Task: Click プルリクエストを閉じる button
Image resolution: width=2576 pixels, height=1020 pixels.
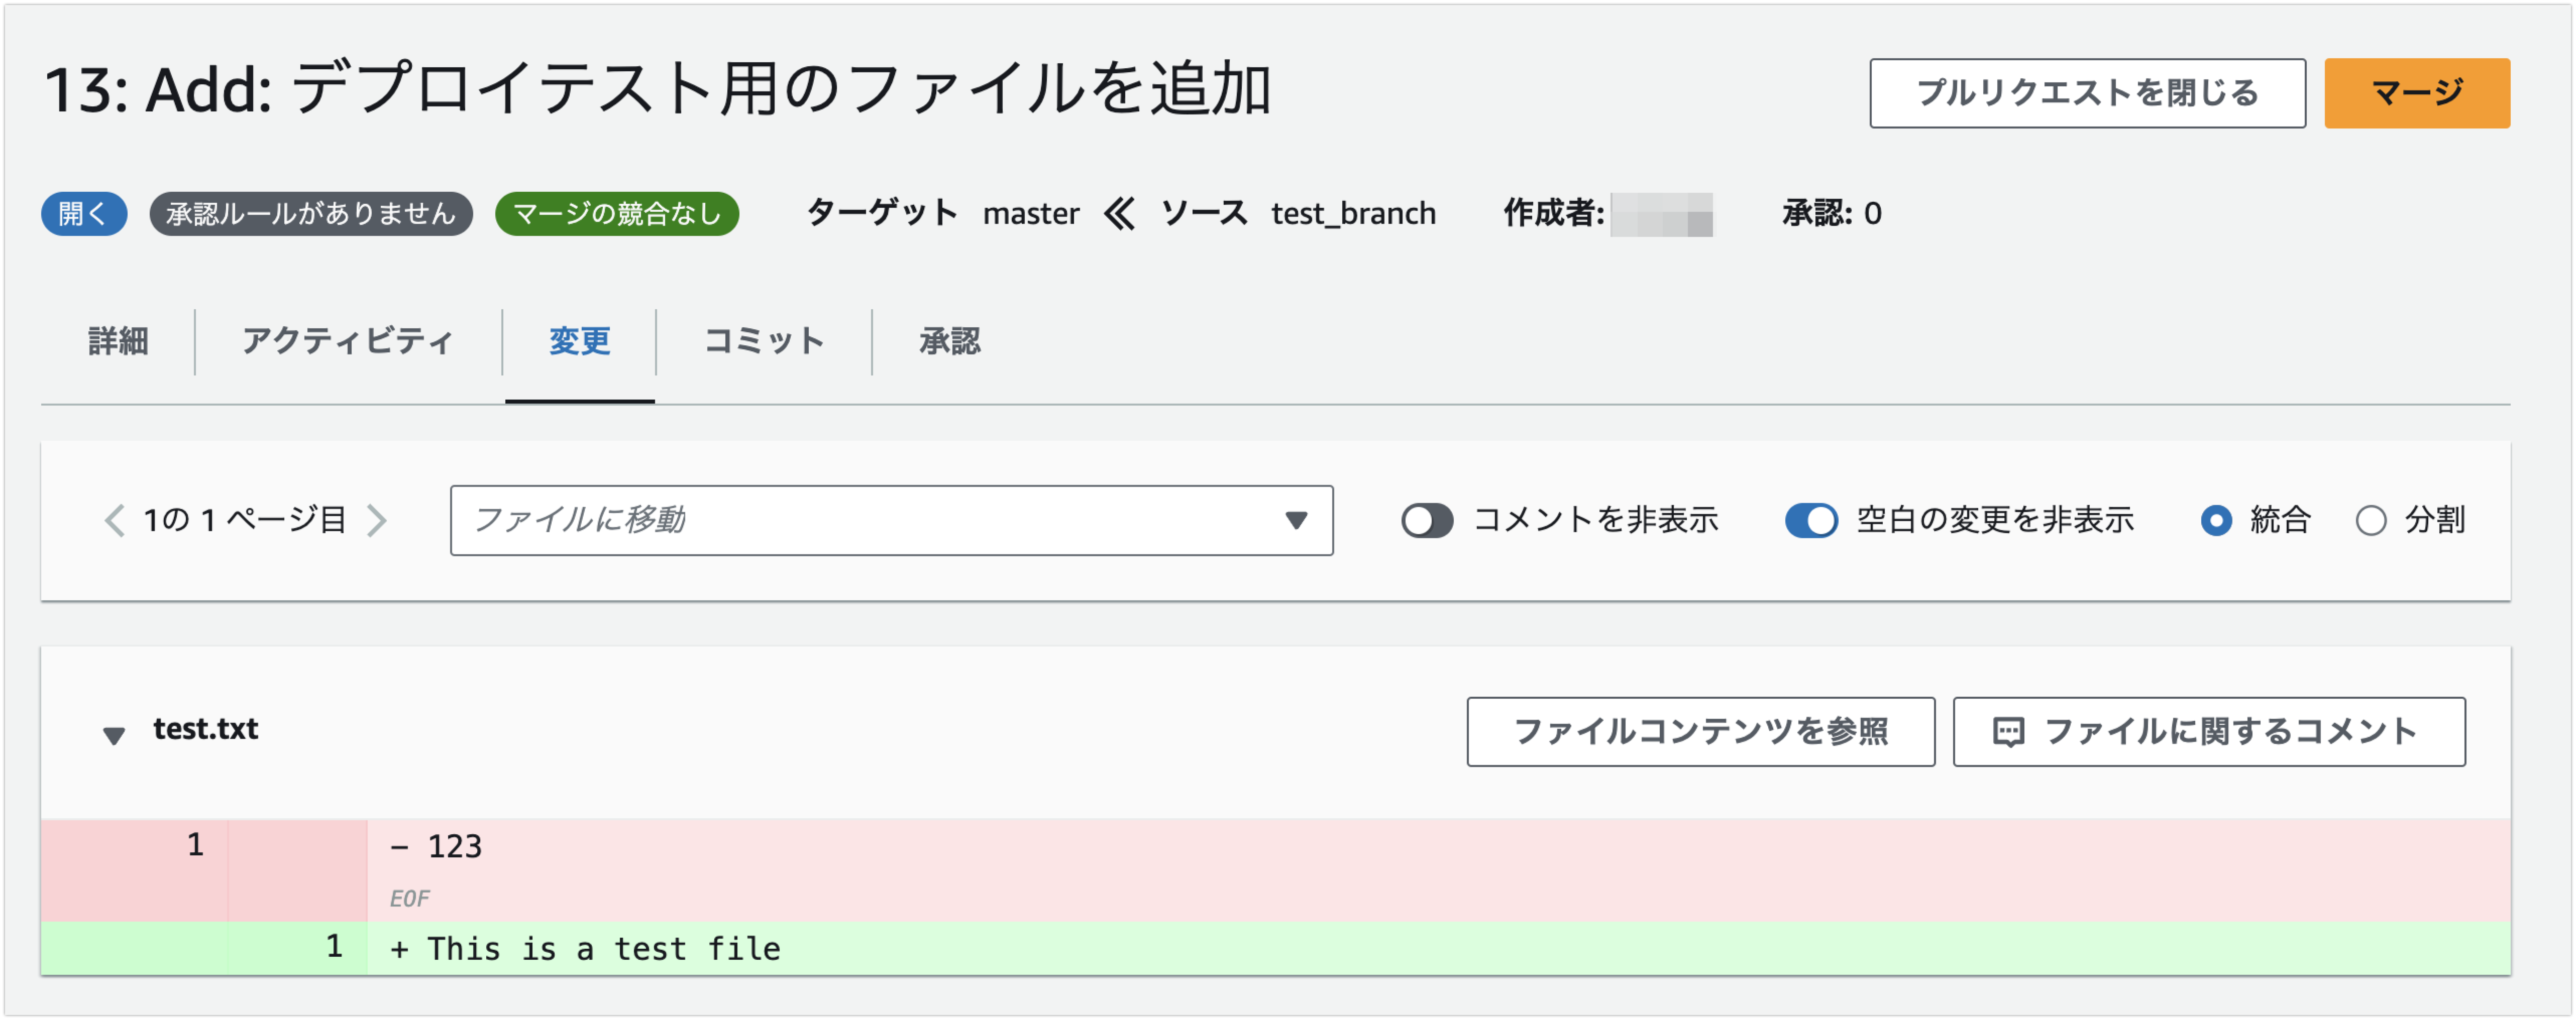Action: [x=2087, y=93]
